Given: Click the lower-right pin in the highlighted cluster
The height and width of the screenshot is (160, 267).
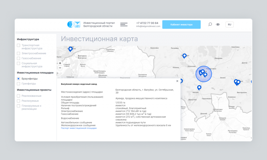Looking at the screenshot, I should coord(205,75).
